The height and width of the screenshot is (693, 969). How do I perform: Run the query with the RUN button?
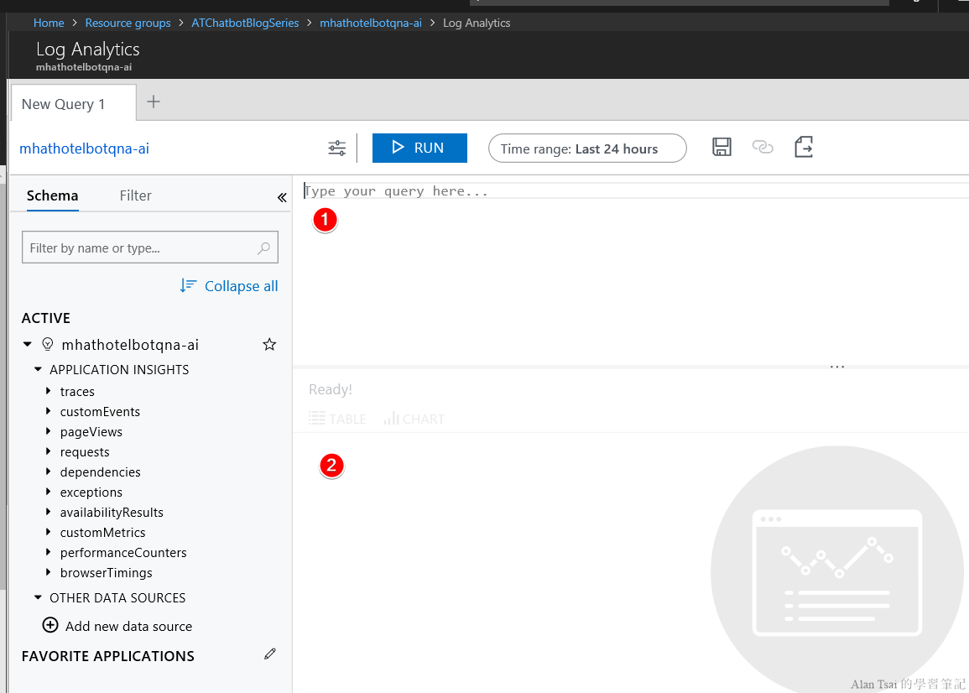tap(419, 148)
